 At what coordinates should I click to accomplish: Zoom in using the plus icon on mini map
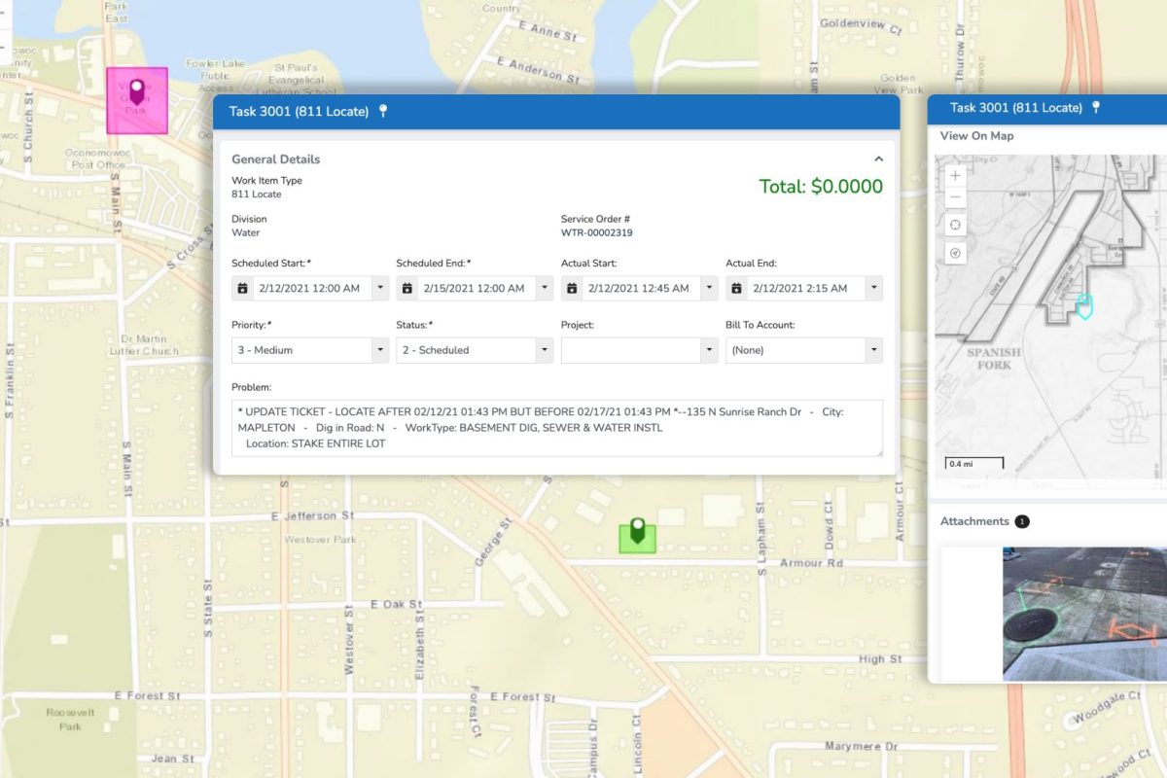954,176
